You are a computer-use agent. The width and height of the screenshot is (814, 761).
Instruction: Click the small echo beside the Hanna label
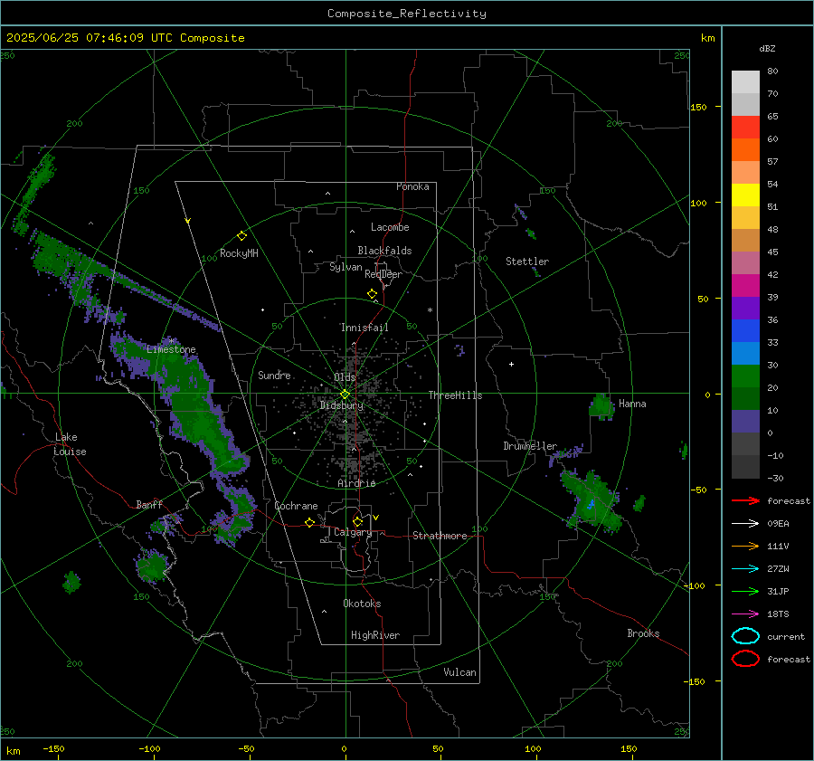(x=601, y=405)
